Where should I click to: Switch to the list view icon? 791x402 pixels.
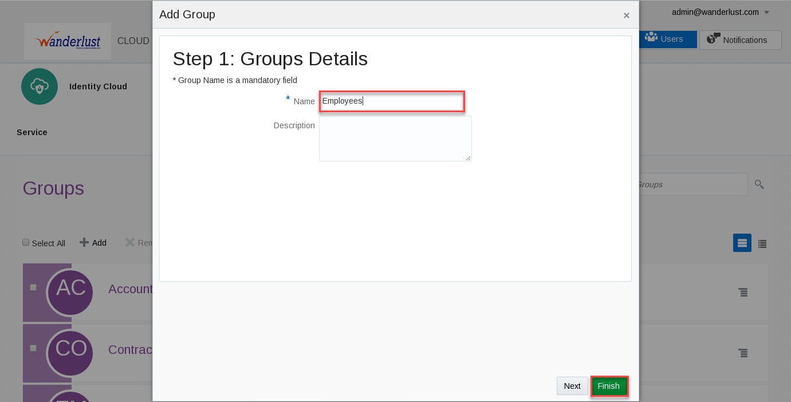(x=762, y=244)
